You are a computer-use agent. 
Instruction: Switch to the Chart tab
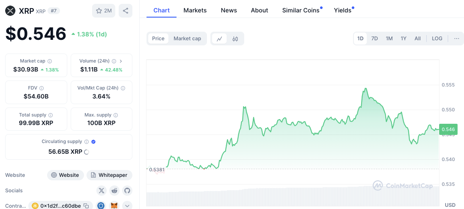pos(162,10)
